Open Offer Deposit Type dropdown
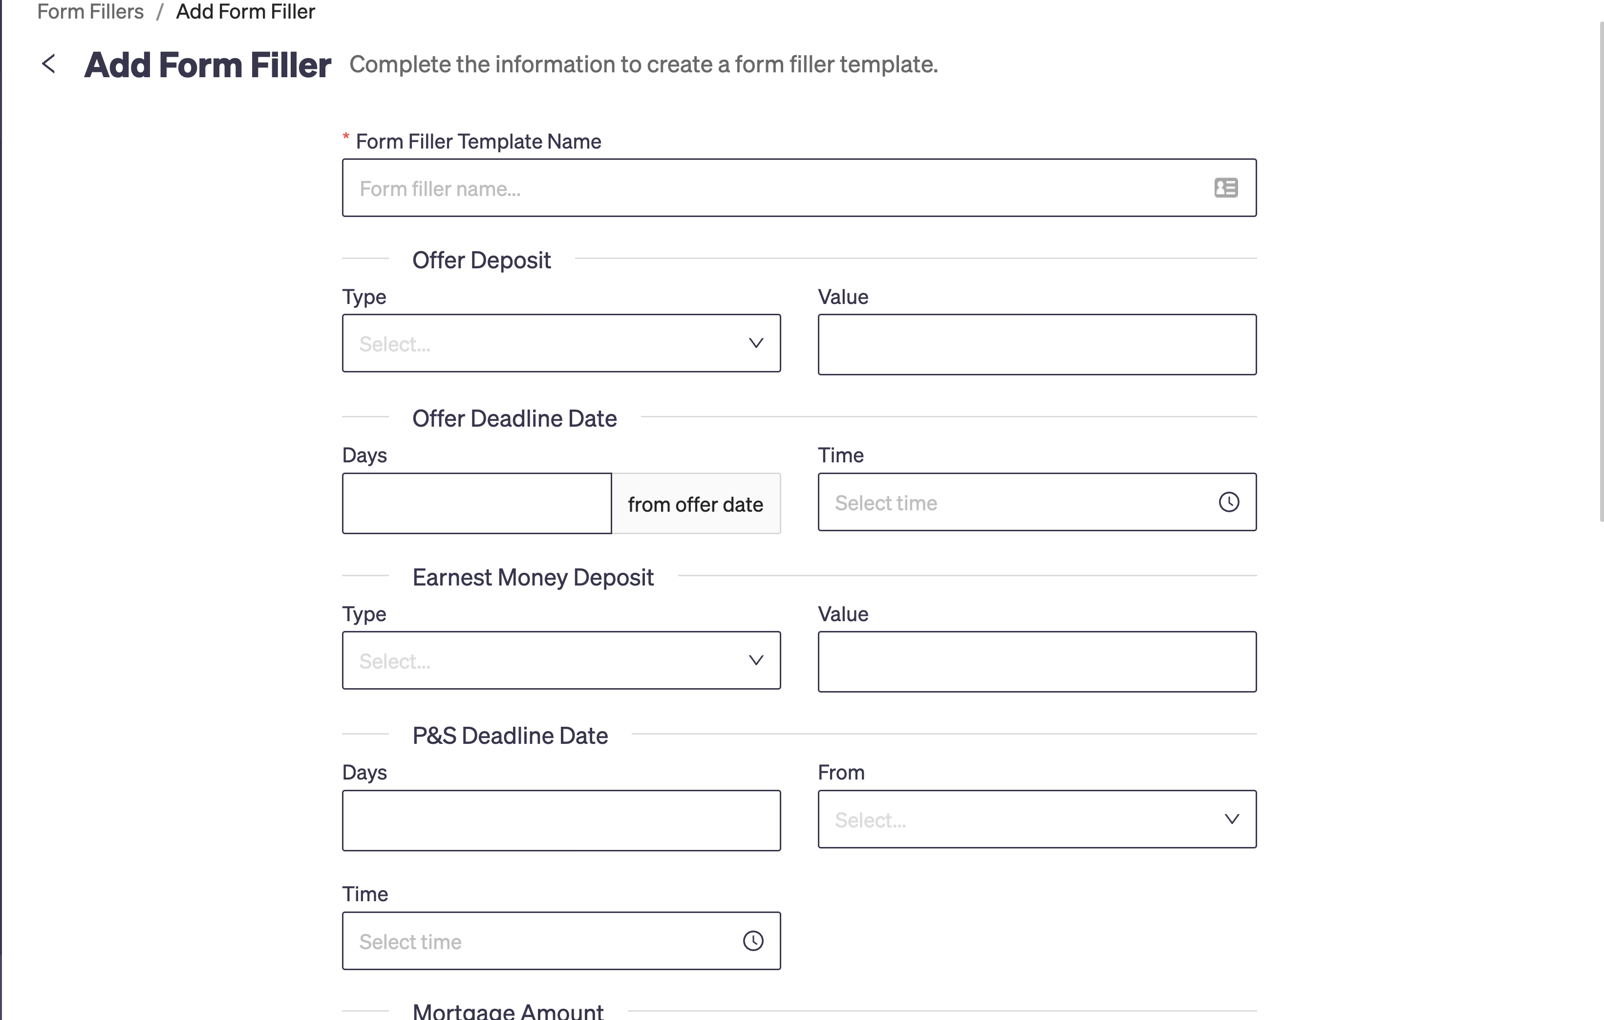The width and height of the screenshot is (1604, 1020). coord(561,343)
